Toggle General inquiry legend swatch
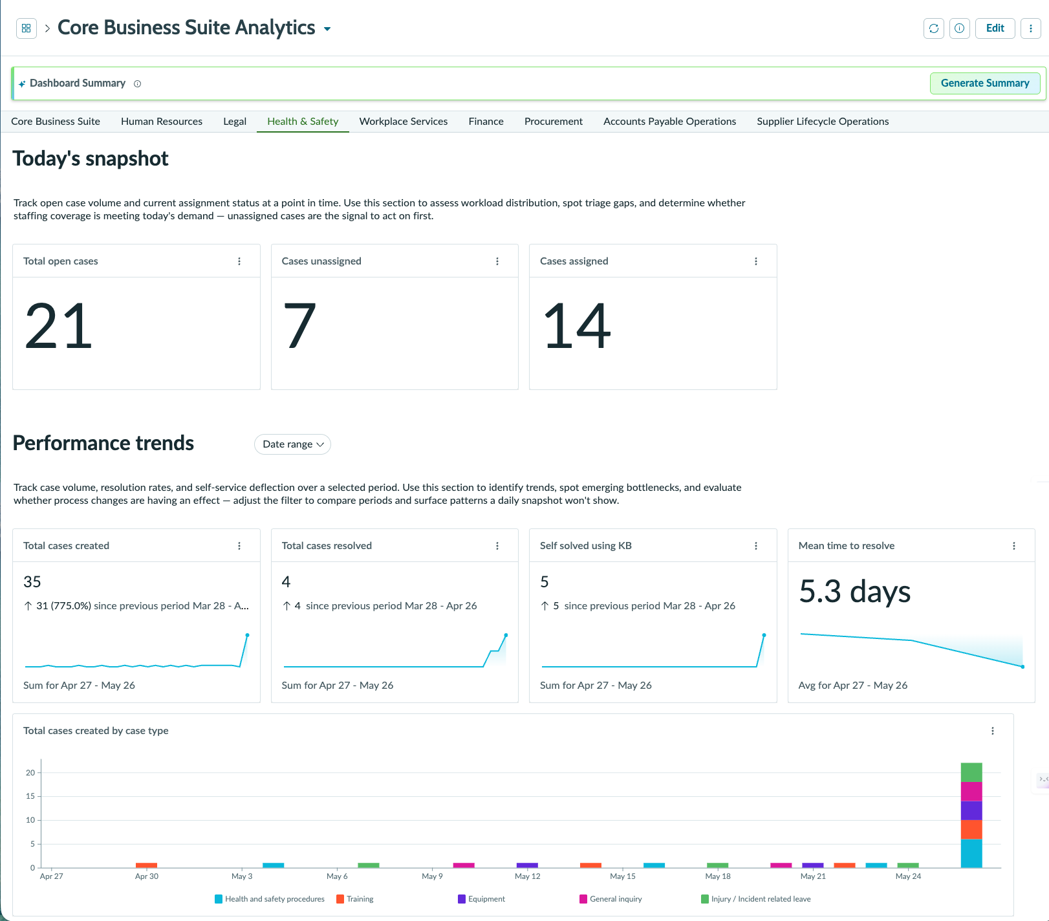 (583, 899)
